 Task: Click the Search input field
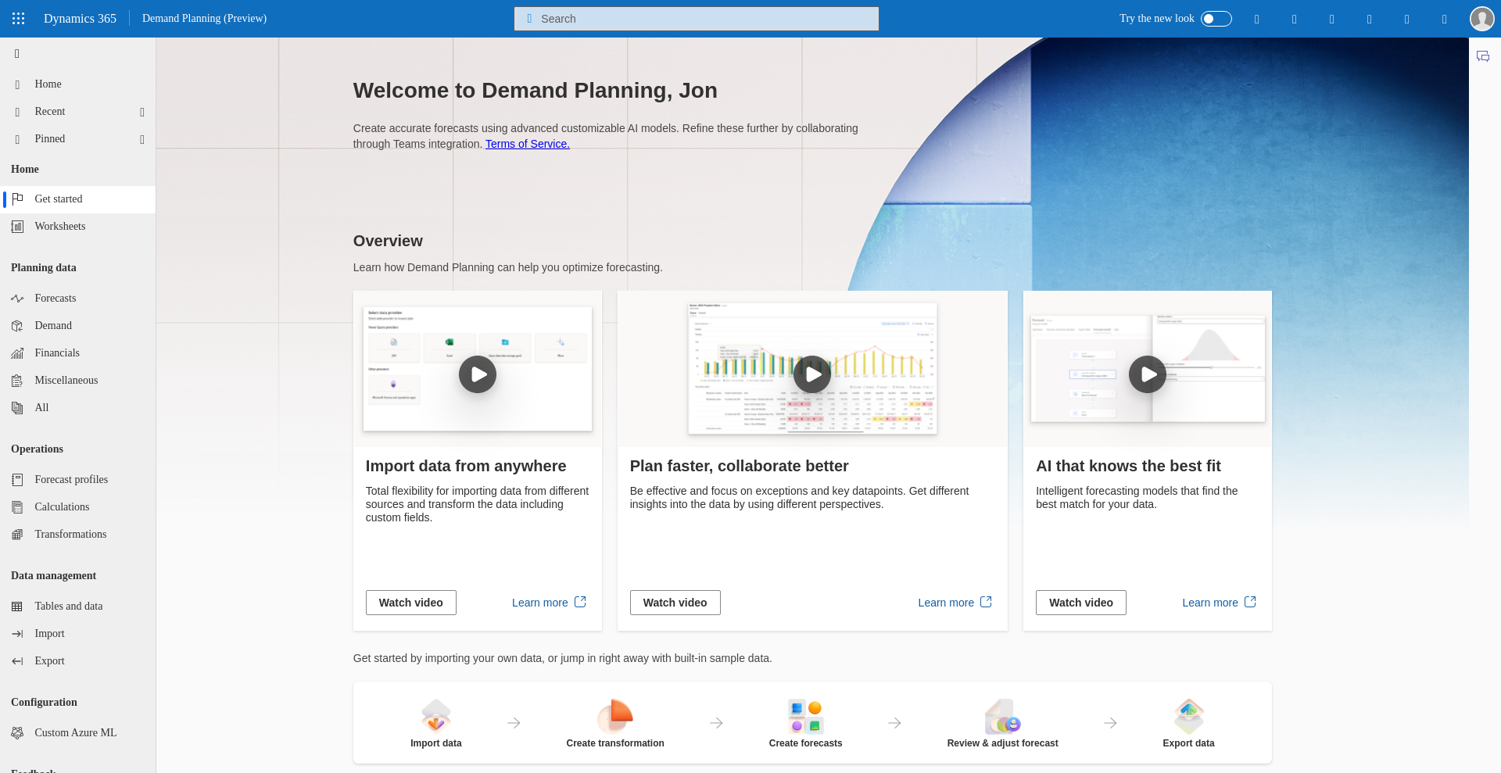click(x=696, y=19)
